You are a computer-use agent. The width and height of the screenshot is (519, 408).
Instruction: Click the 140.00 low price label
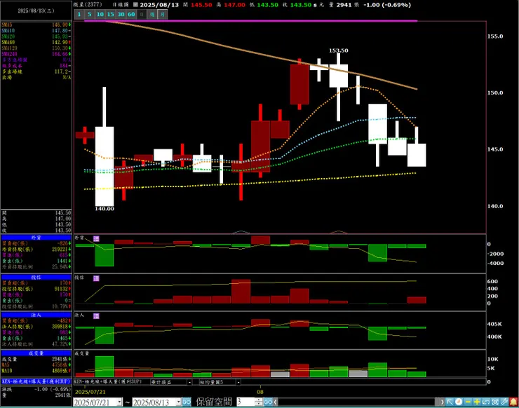(105, 208)
